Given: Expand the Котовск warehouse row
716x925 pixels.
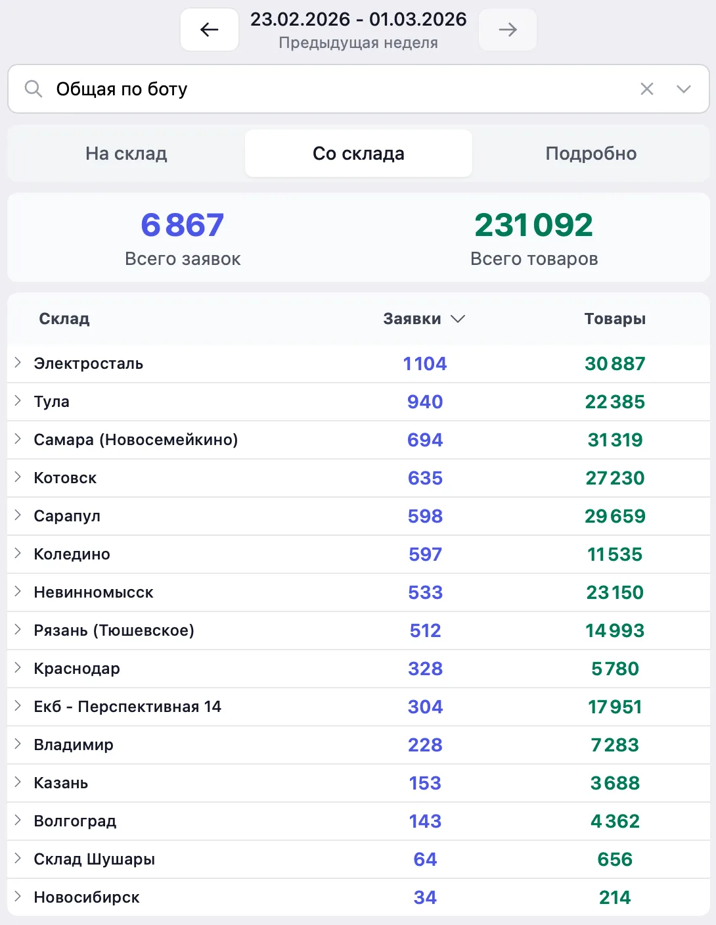Looking at the screenshot, I should point(18,477).
